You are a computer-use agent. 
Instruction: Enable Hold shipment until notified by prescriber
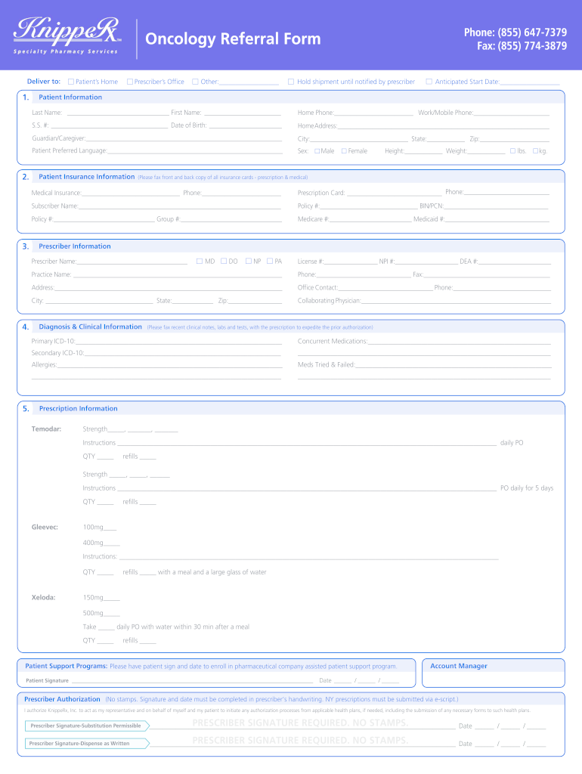(x=291, y=82)
